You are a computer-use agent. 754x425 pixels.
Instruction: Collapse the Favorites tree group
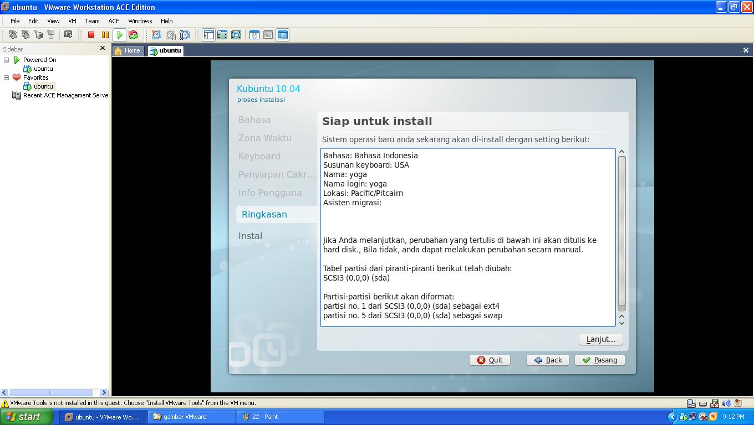[7, 77]
